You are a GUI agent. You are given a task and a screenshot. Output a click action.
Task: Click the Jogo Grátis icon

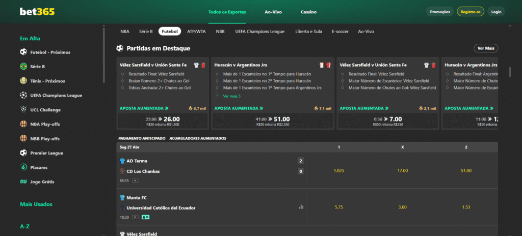pos(23,182)
